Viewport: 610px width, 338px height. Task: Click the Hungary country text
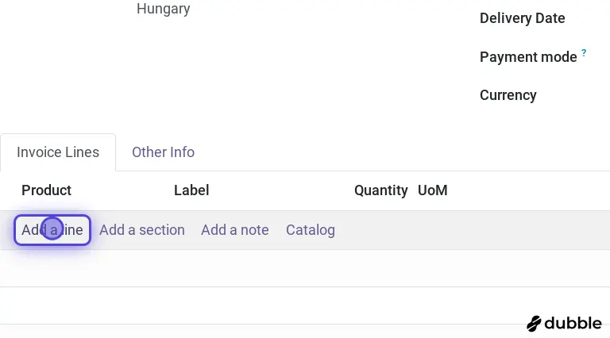click(164, 10)
